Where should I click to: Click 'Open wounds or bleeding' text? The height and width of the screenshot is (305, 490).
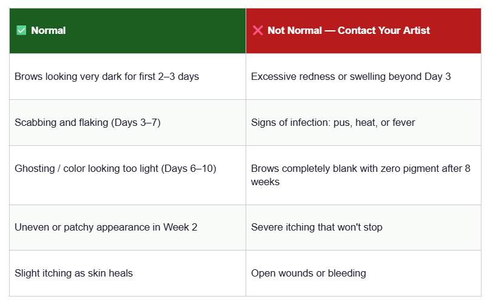[308, 274]
